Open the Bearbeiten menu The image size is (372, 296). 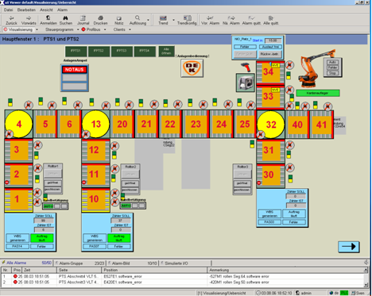pyautogui.click(x=26, y=10)
